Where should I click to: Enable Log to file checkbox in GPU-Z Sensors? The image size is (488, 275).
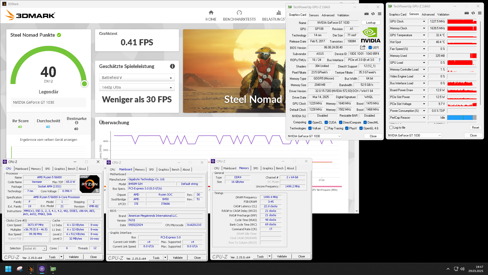pos(391,128)
